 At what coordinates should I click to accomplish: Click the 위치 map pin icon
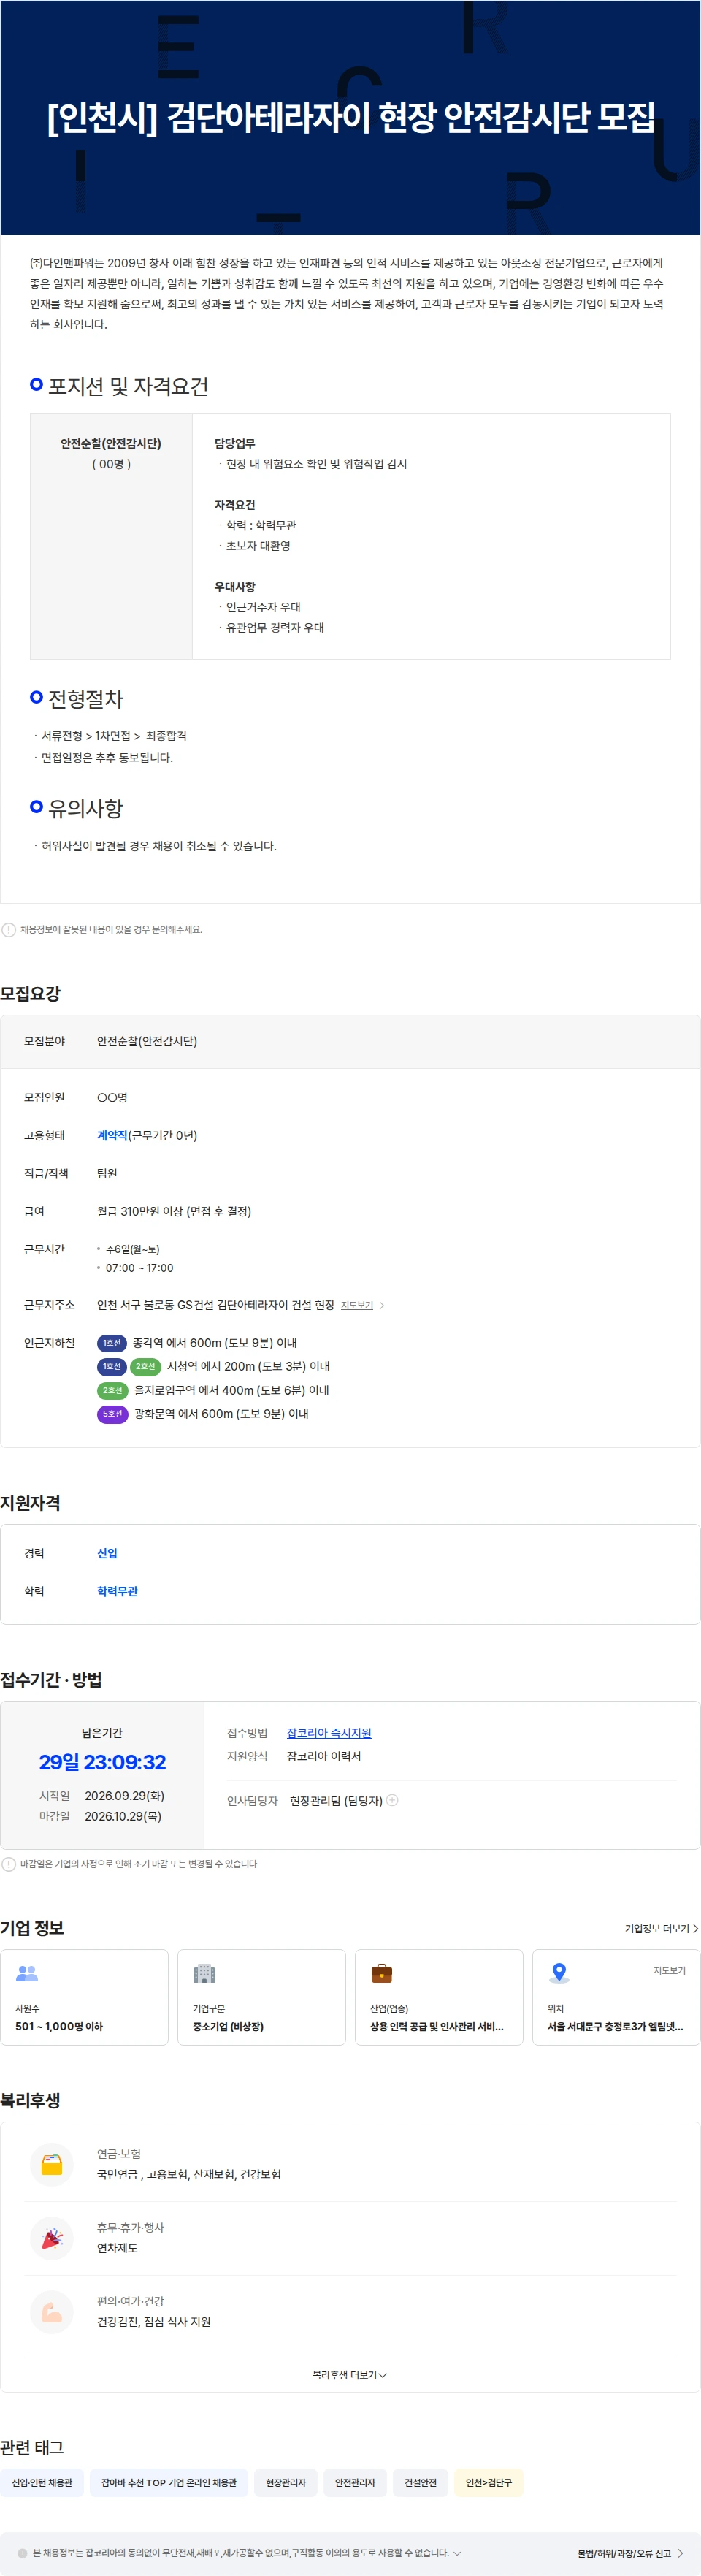click(559, 1973)
